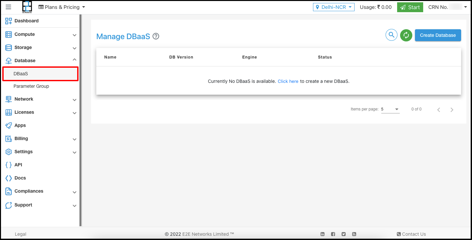Click the Create Database button

click(x=438, y=35)
